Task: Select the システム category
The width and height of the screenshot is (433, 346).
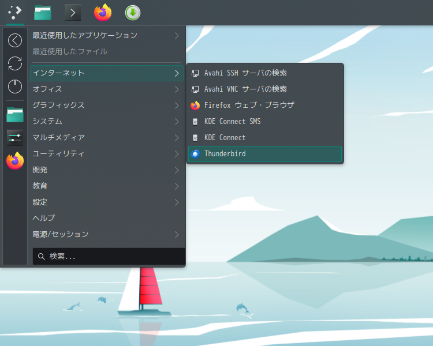Action: pos(107,122)
